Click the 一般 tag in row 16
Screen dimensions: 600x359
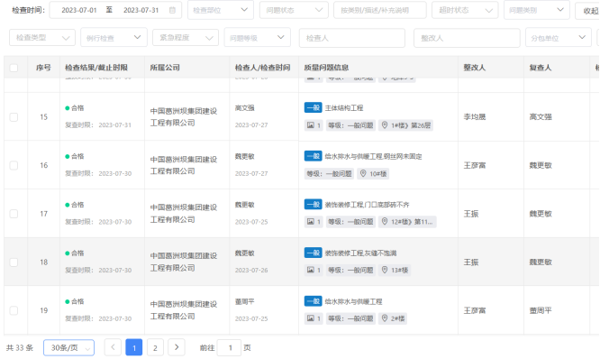coord(313,156)
